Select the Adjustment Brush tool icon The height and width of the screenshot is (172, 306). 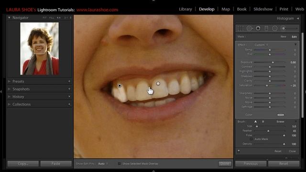[x=289, y=29]
